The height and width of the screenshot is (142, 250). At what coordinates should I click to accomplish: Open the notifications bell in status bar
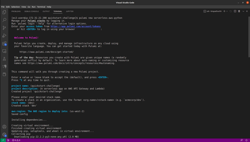pos(247,140)
